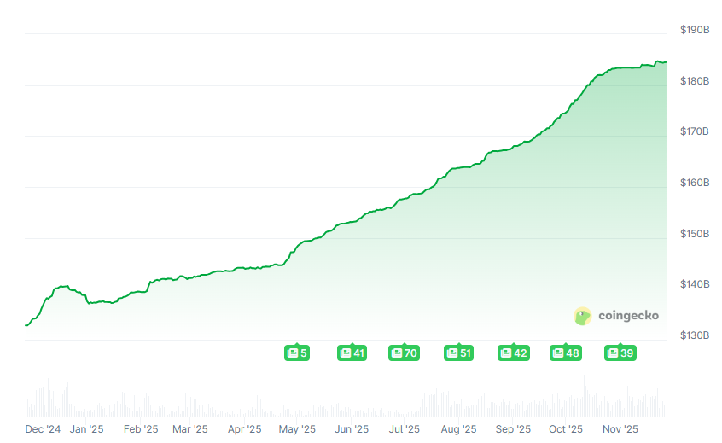Select the news badge labeled 51
Screen dimensions: 722x443
459,353
